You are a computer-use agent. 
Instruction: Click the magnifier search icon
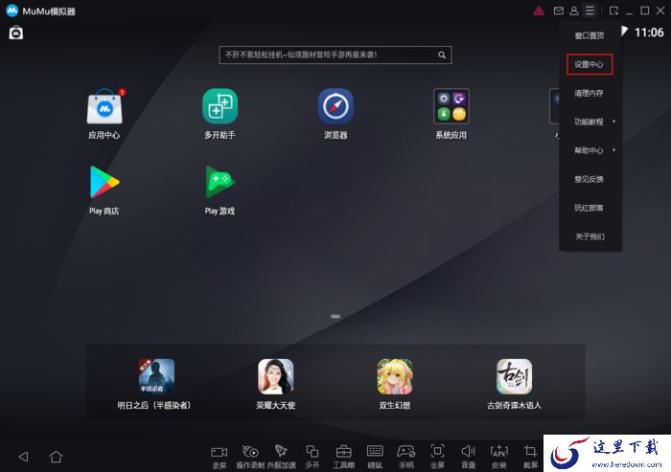click(x=442, y=55)
